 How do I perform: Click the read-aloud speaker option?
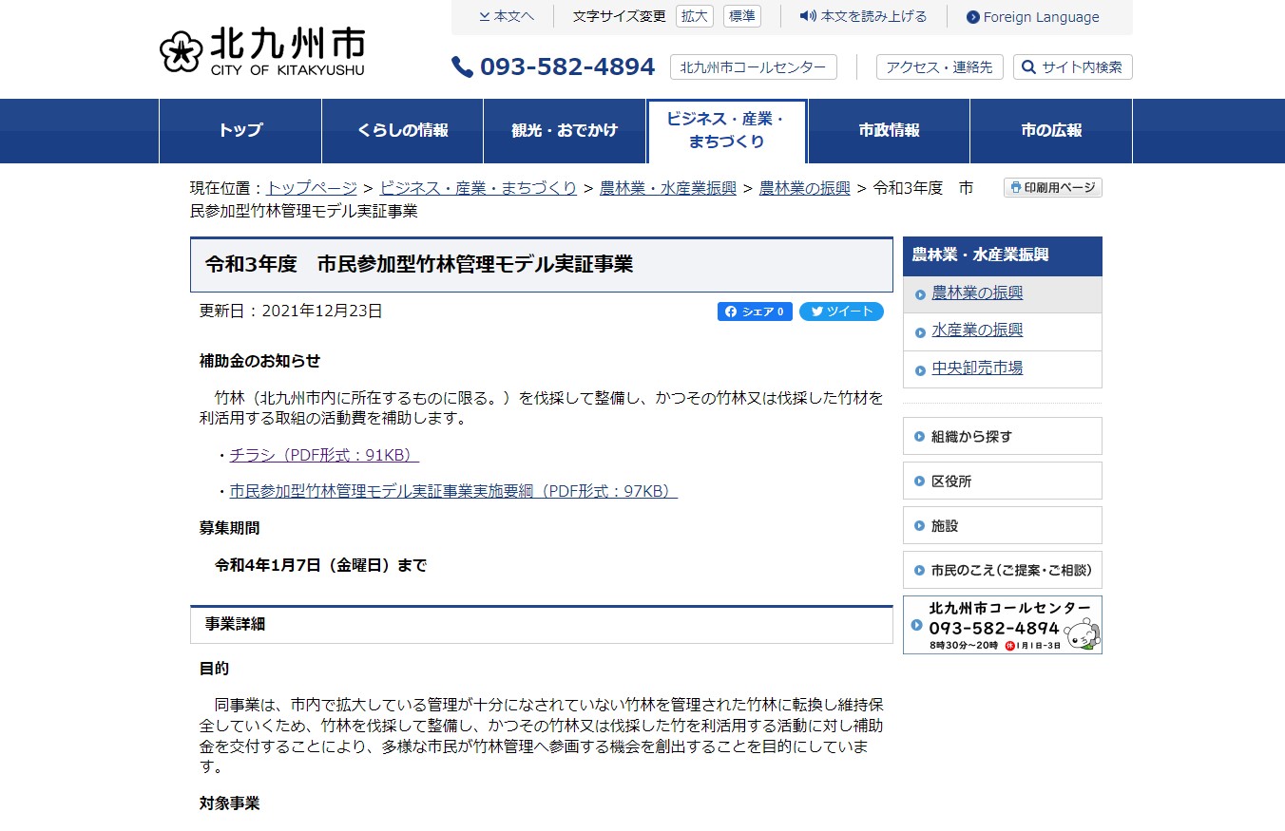point(863,16)
